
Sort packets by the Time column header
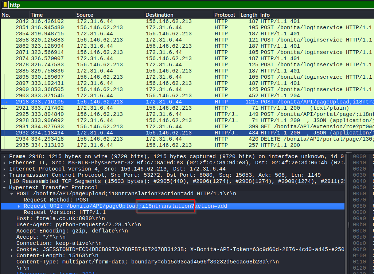[36, 15]
